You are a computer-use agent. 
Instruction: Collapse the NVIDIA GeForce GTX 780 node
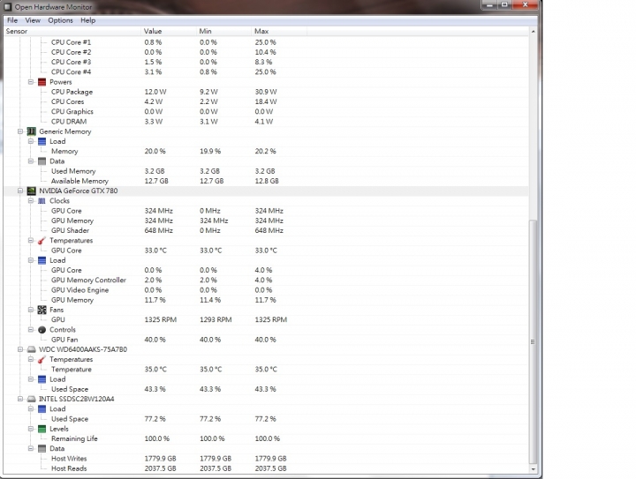pos(19,191)
